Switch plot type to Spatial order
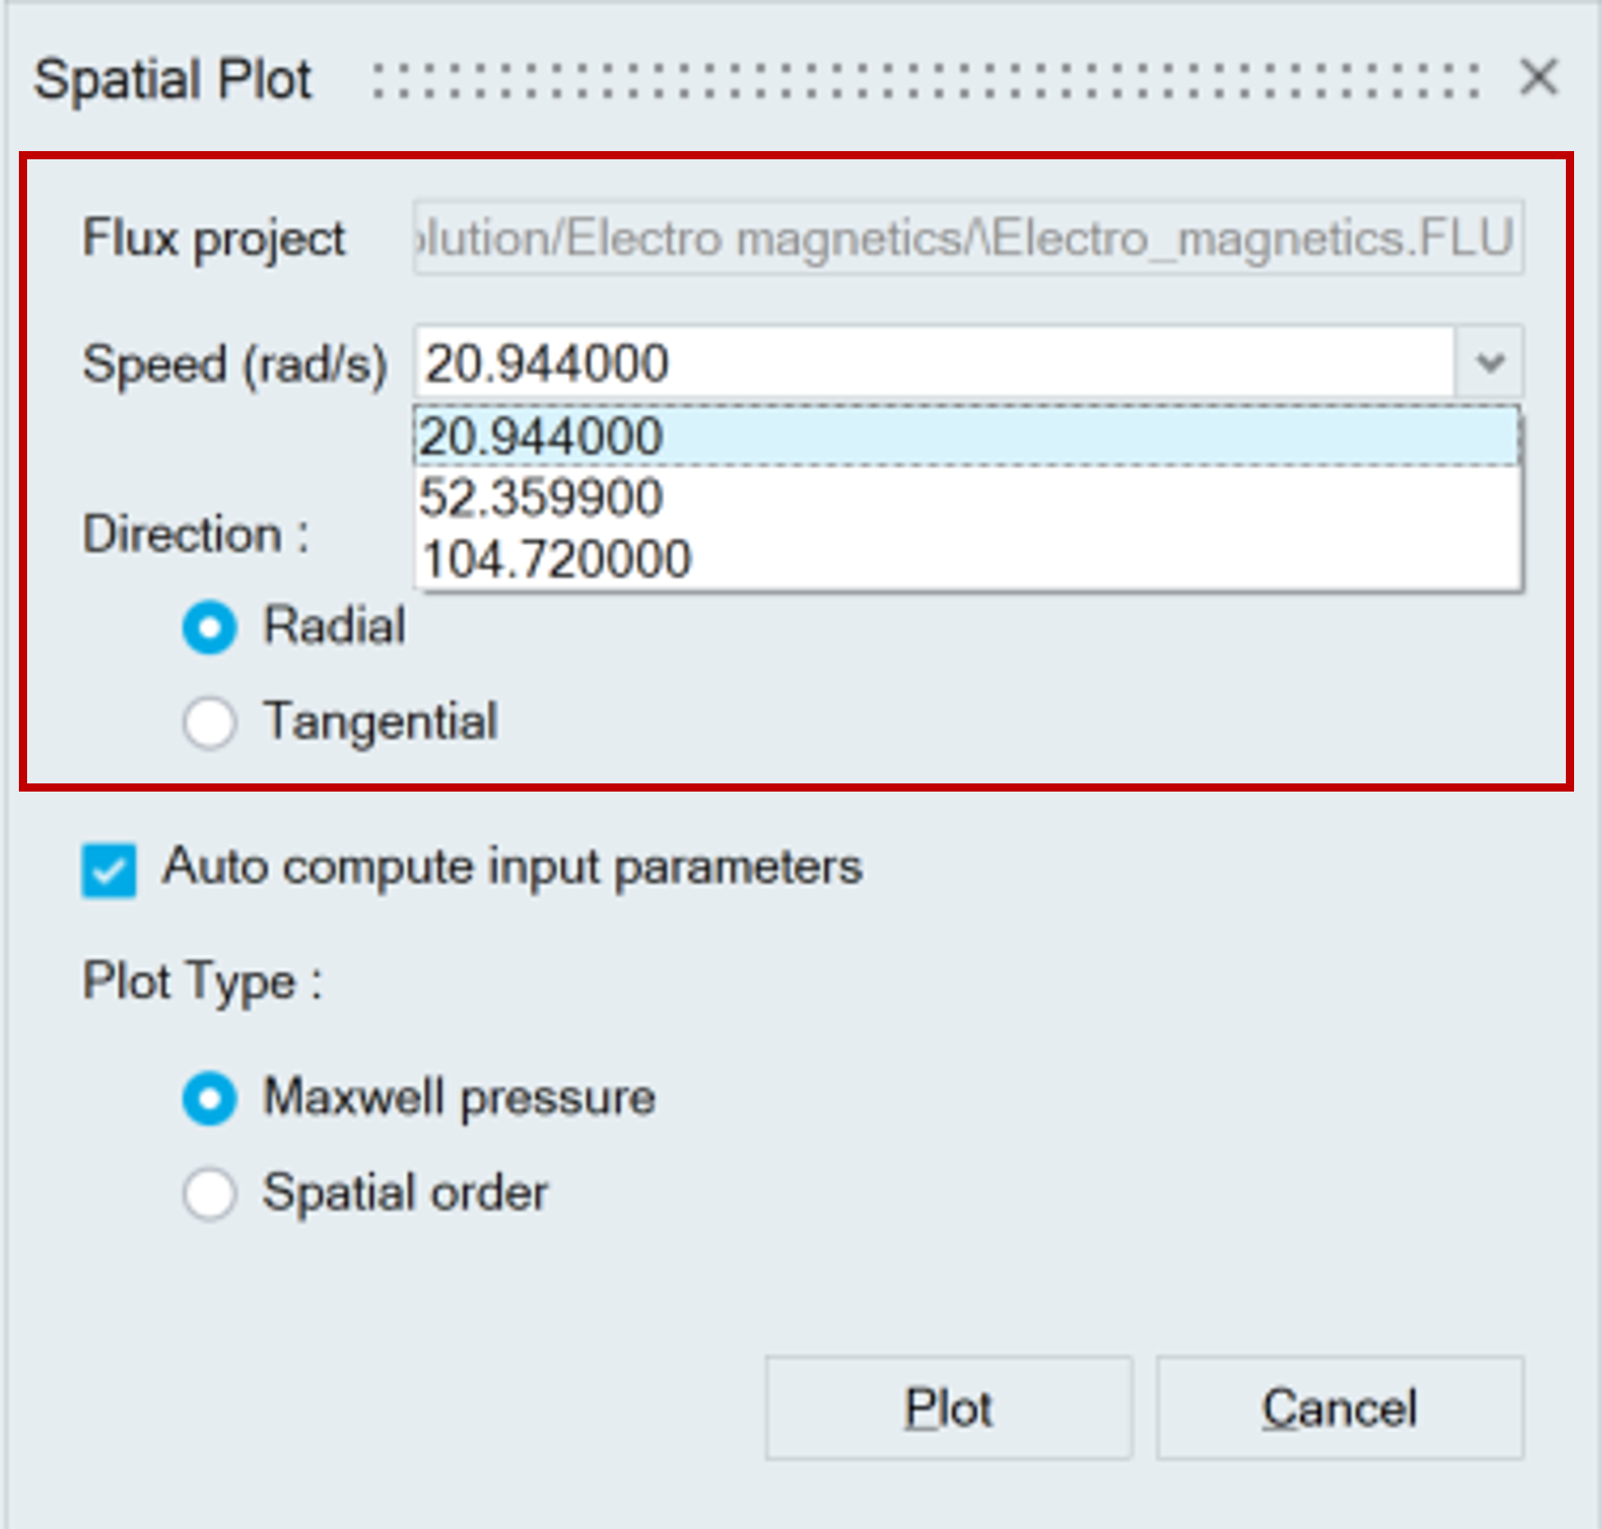The width and height of the screenshot is (1602, 1529). [209, 1193]
